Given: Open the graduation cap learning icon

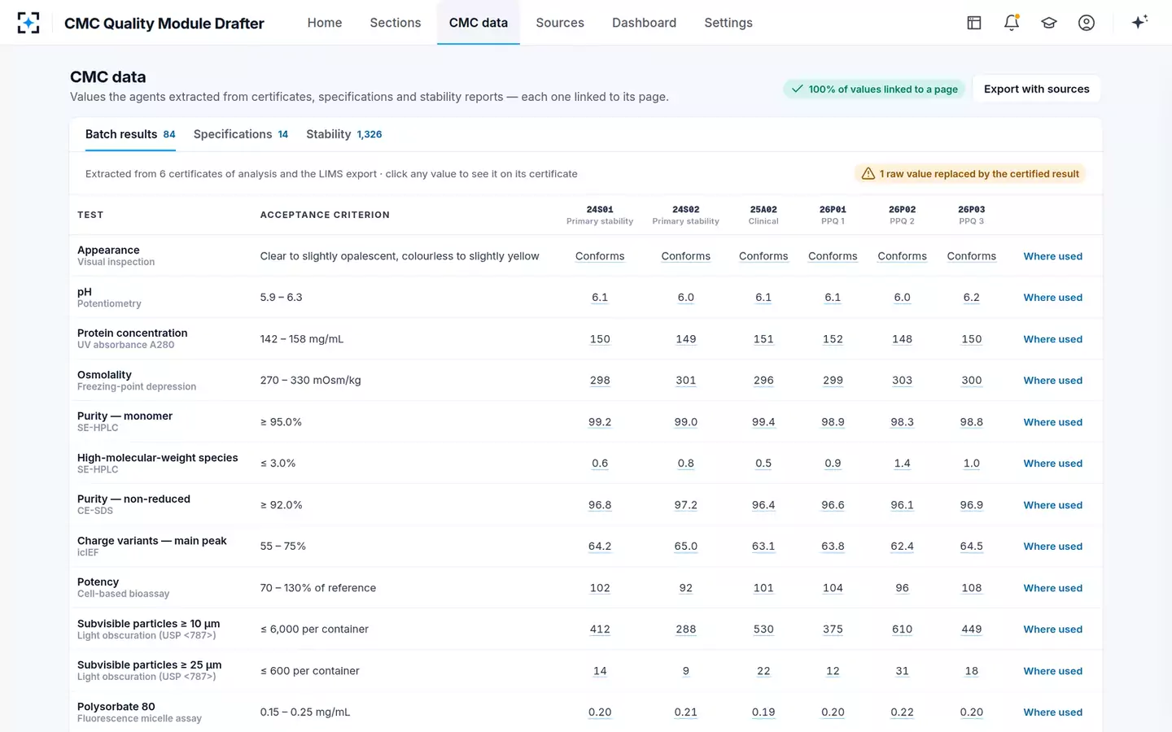Looking at the screenshot, I should pos(1049,23).
